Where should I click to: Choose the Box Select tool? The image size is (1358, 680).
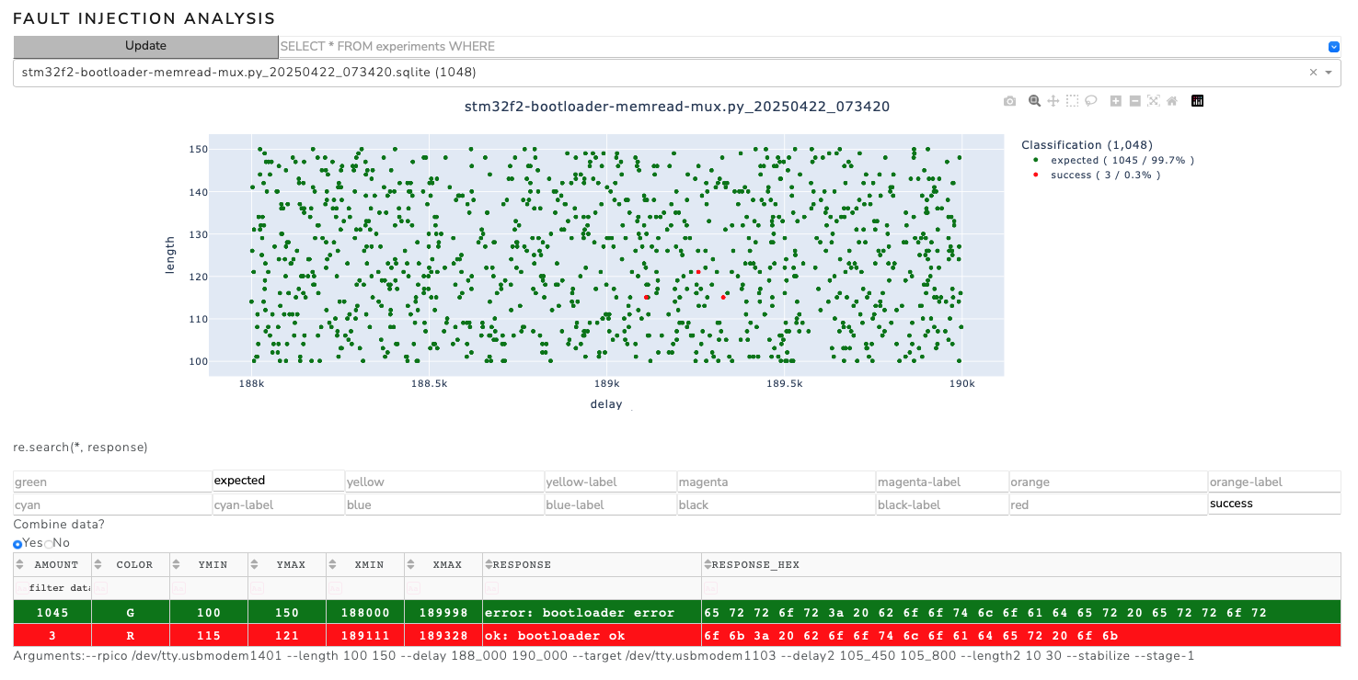tap(1072, 101)
